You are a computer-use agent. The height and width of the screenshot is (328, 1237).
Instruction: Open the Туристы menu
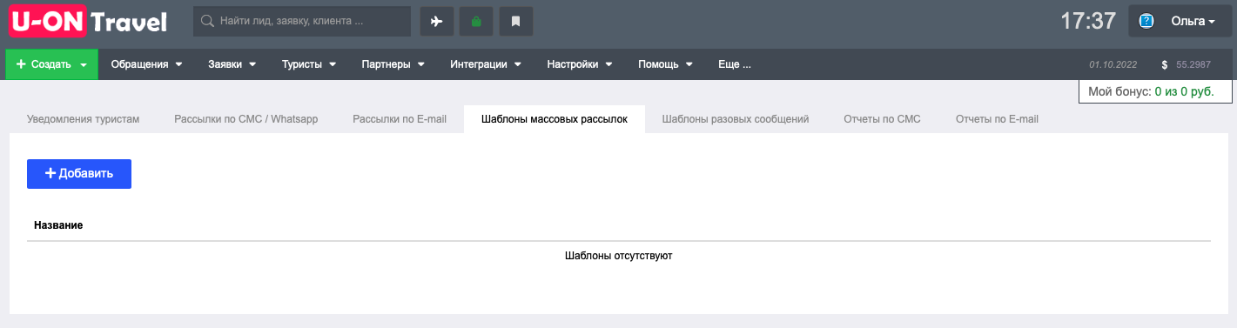[x=308, y=64]
